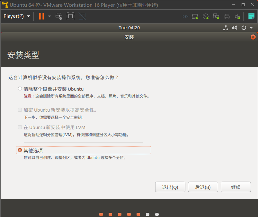
Task: Click the Ubuntu top bar clock
Action: point(129,28)
